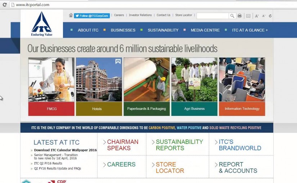Click the Twitter Follow @ITCCorpCom button
Screen dimensions: 297x183
pos(92,16)
